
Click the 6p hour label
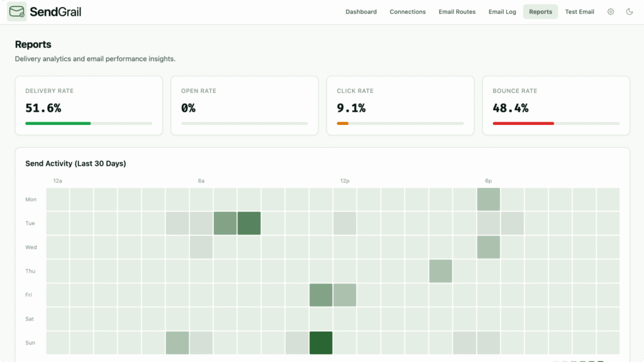488,180
